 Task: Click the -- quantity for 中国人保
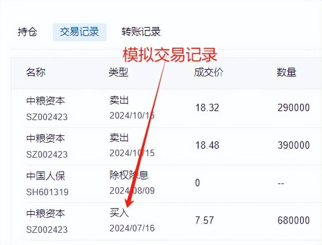point(281,183)
